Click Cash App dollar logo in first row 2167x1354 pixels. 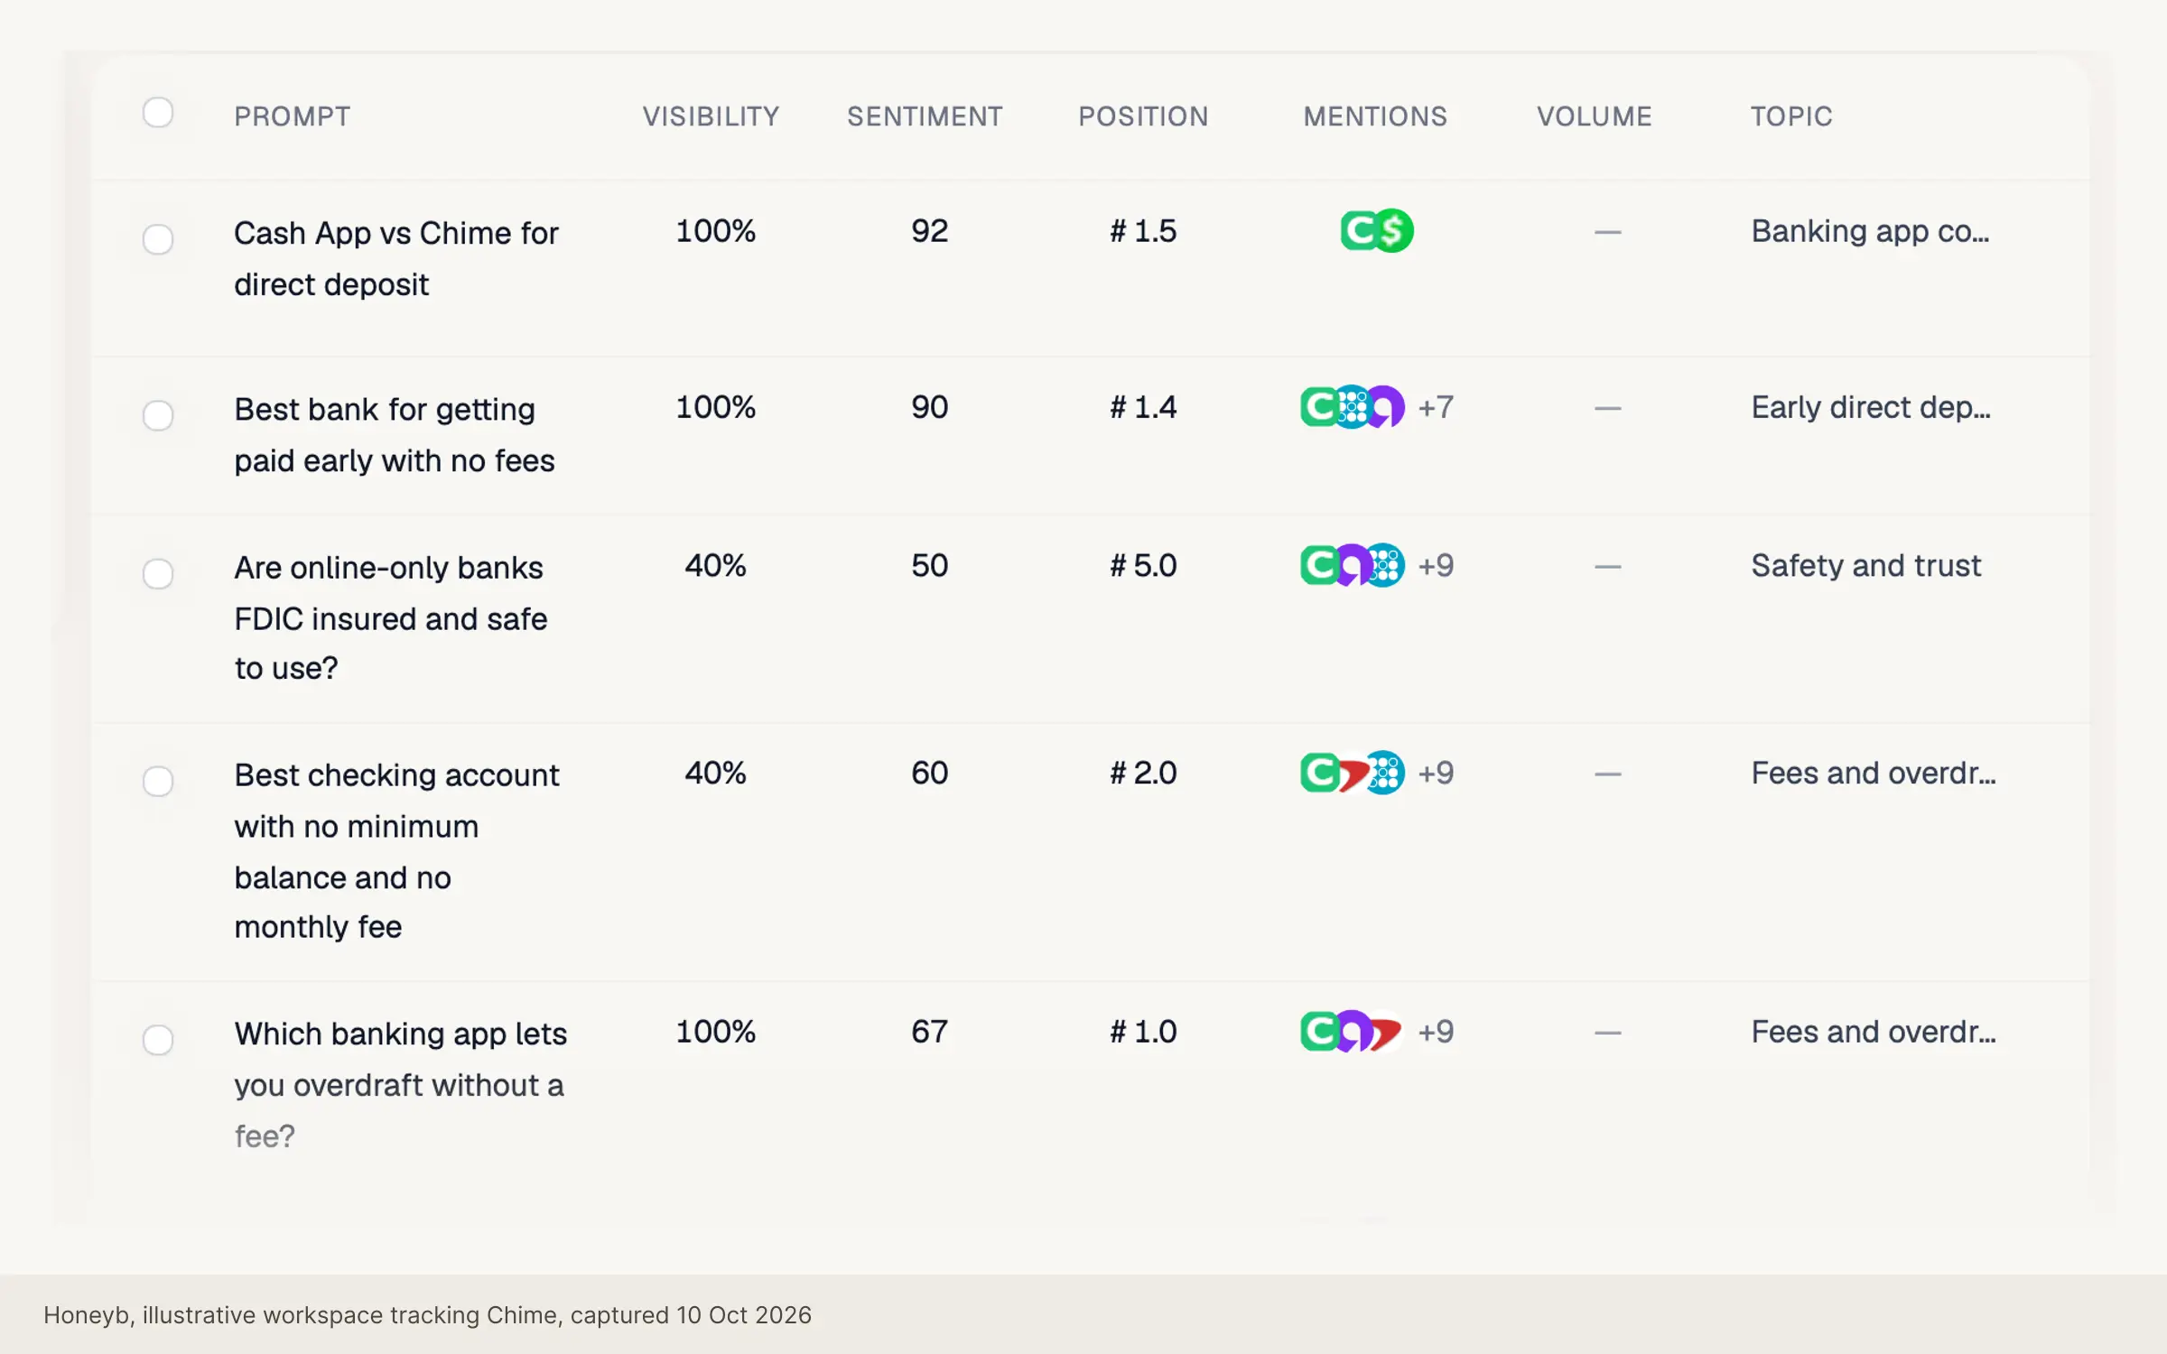pyautogui.click(x=1393, y=231)
